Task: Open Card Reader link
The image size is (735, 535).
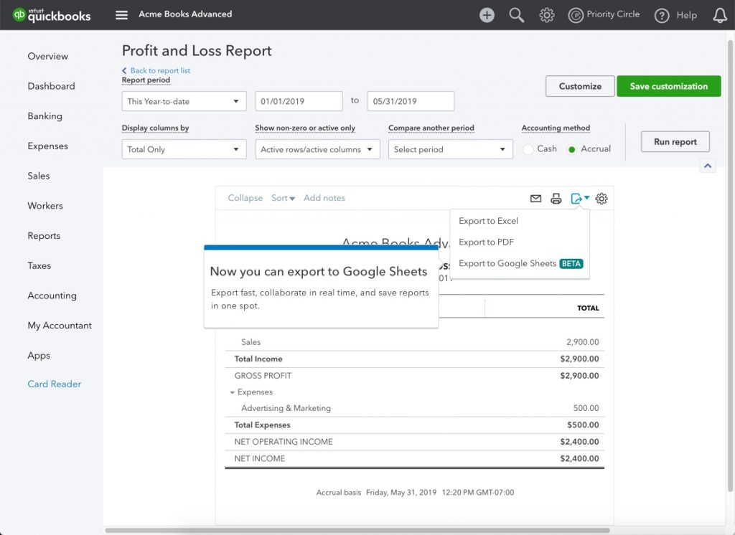Action: coord(54,384)
